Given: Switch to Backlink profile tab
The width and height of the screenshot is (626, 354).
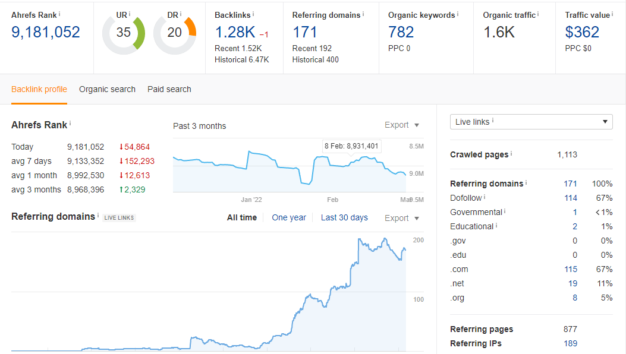Looking at the screenshot, I should (x=39, y=90).
